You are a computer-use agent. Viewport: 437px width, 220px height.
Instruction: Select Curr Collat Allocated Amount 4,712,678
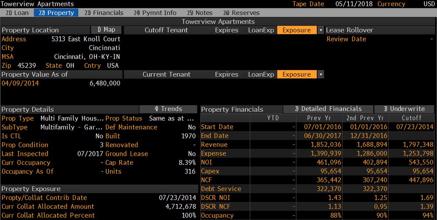[181, 207]
